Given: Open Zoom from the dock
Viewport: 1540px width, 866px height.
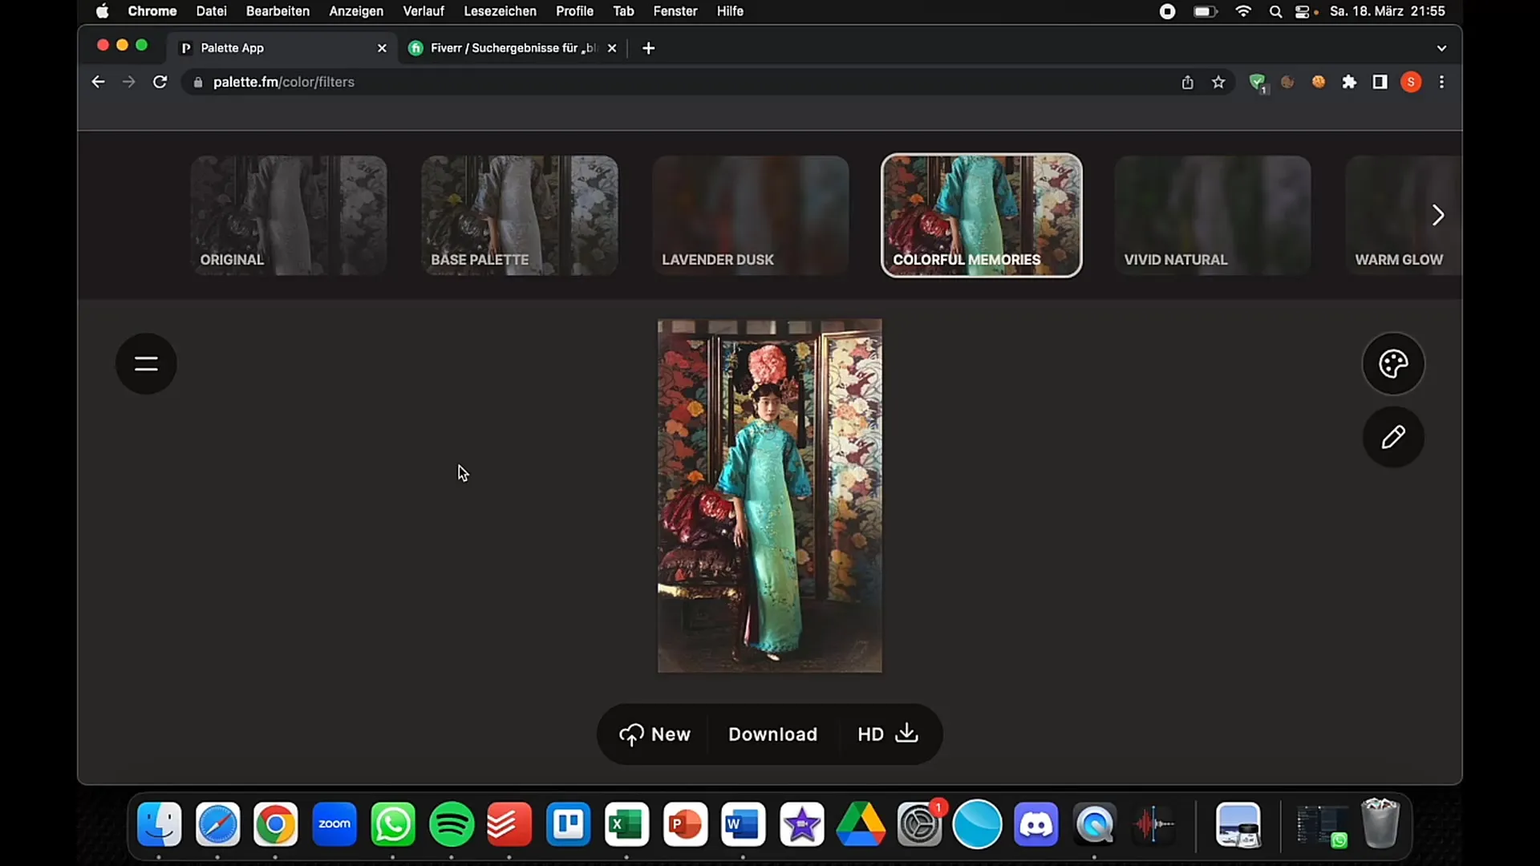Looking at the screenshot, I should tap(335, 825).
